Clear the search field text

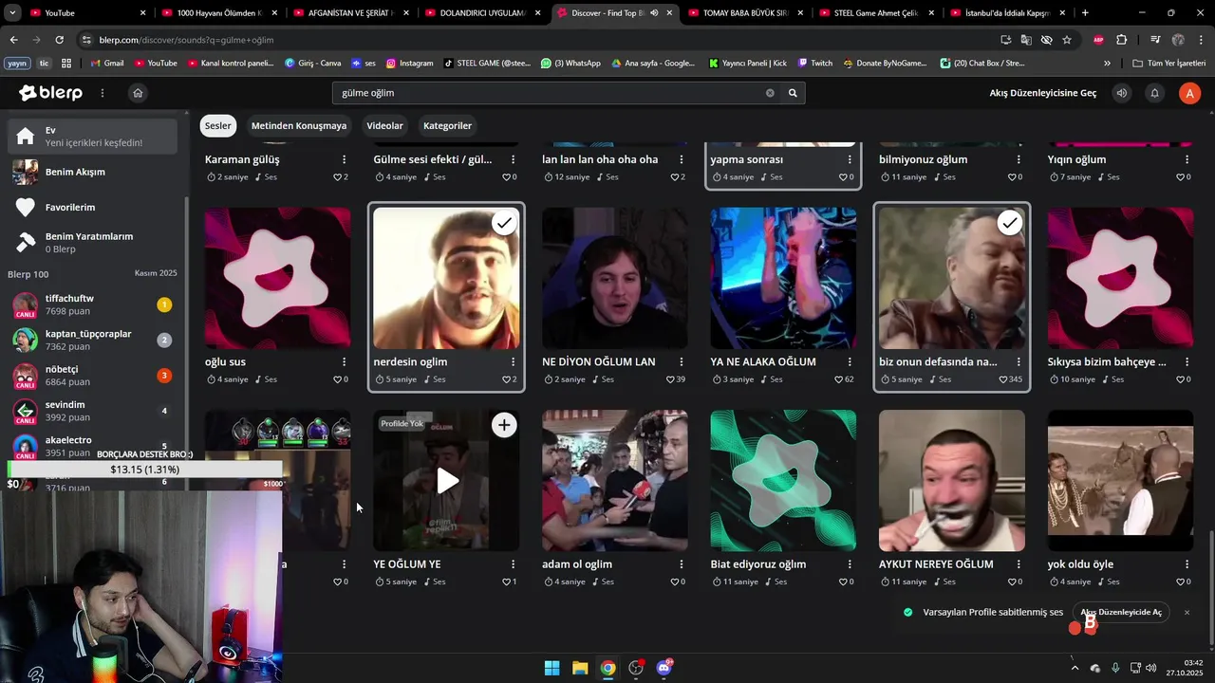click(770, 93)
